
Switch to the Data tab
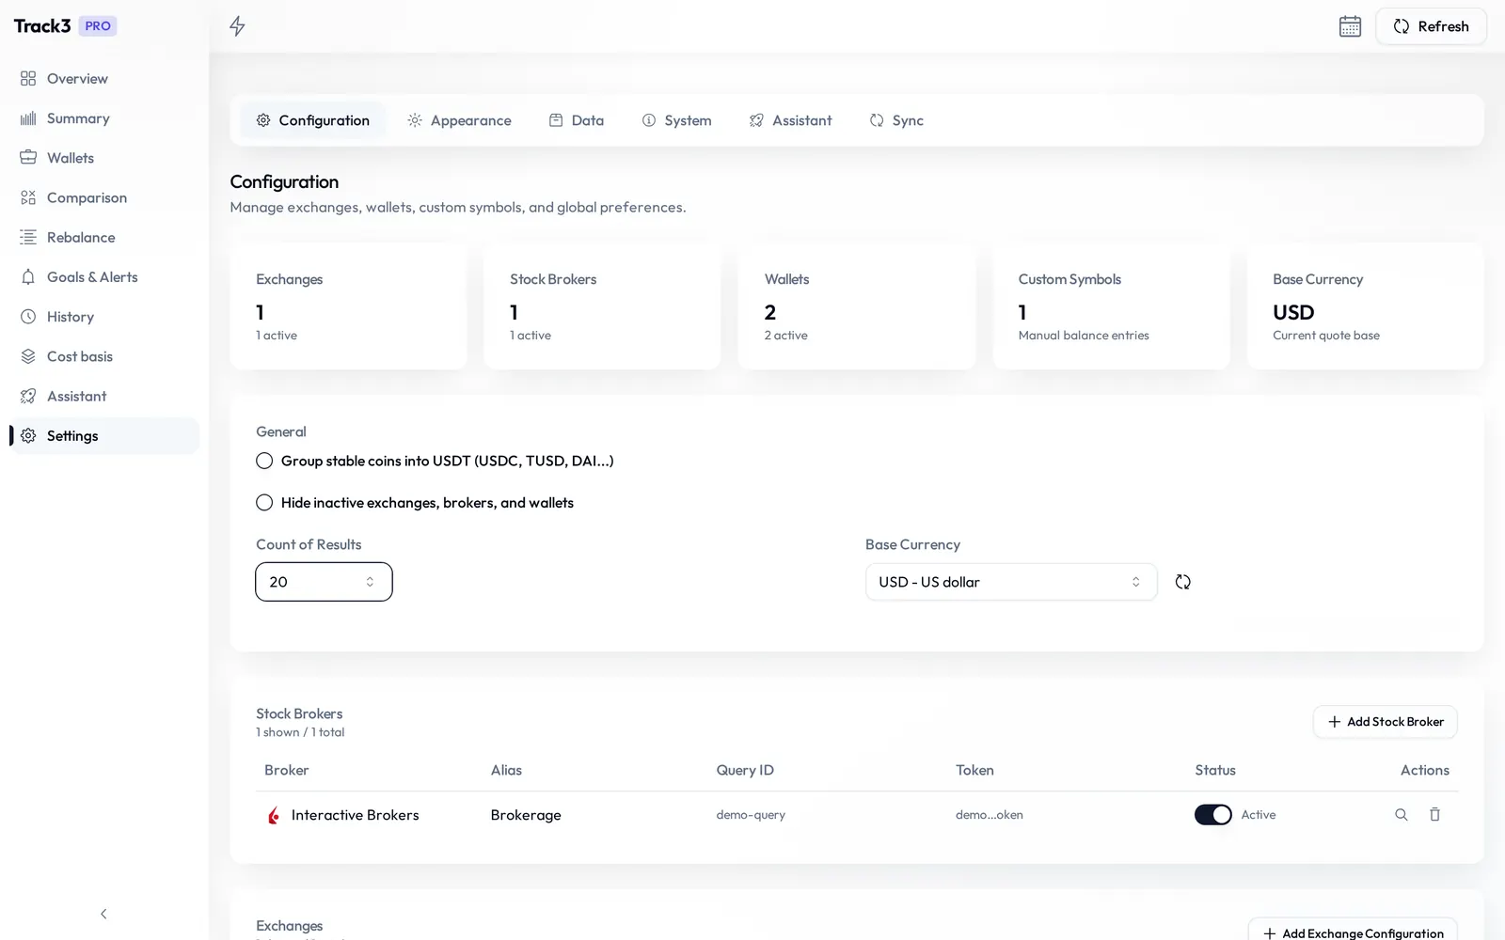click(577, 120)
